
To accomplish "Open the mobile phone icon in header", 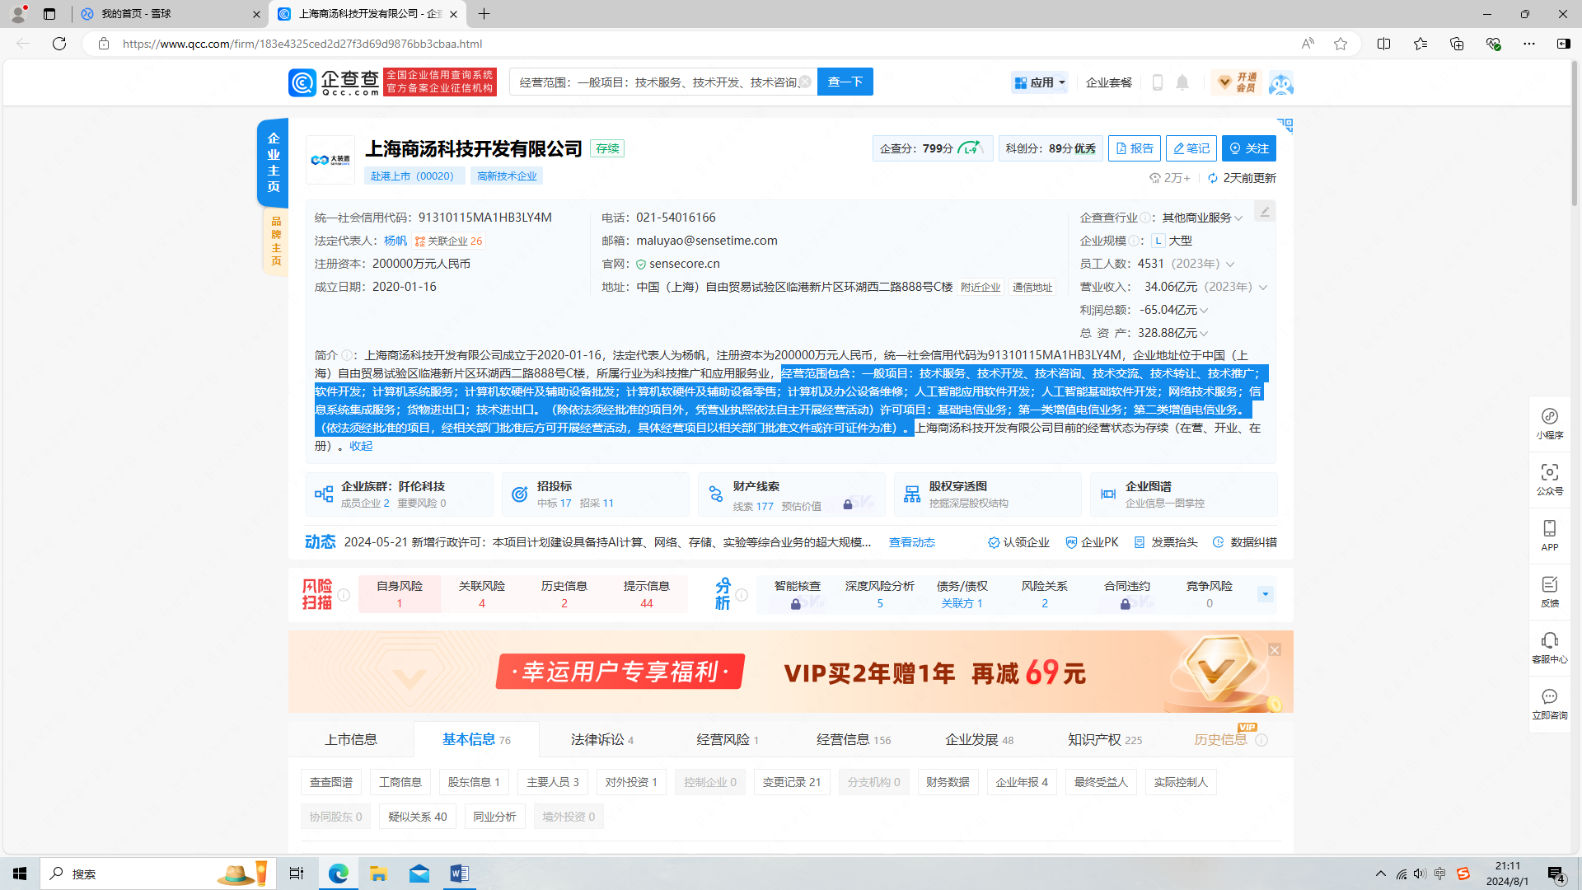I will pyautogui.click(x=1158, y=82).
